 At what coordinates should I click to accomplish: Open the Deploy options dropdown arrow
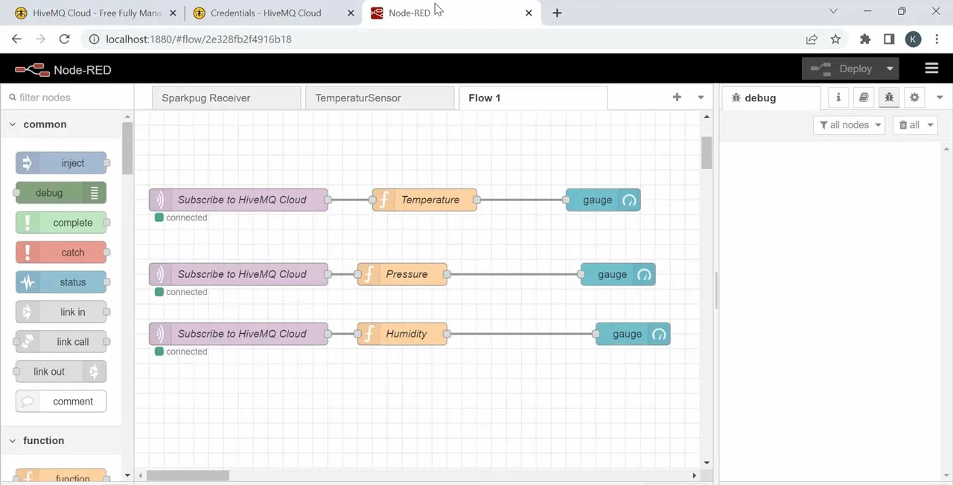[x=890, y=69]
